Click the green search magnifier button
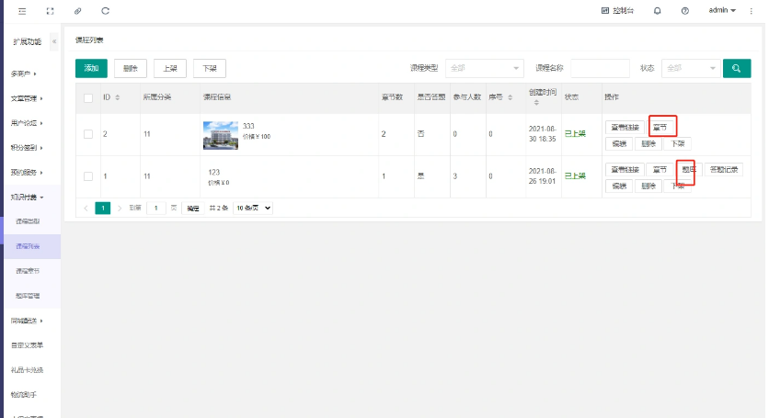This screenshot has height=418, width=769. [x=736, y=68]
